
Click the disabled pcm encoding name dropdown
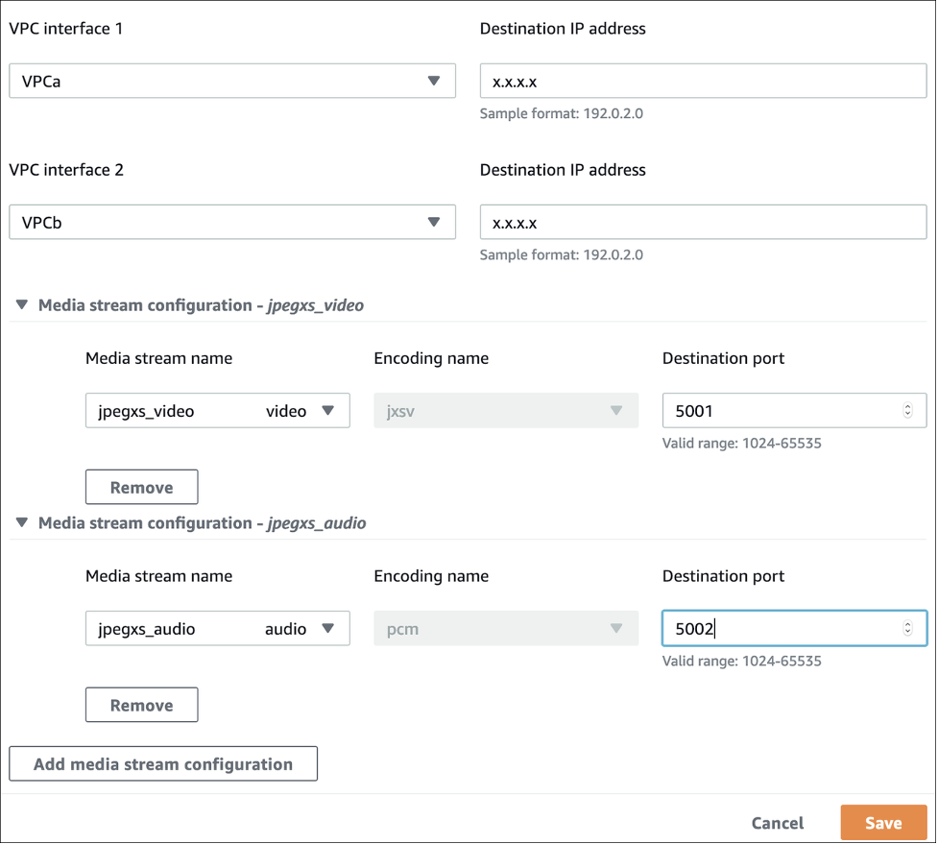point(505,629)
